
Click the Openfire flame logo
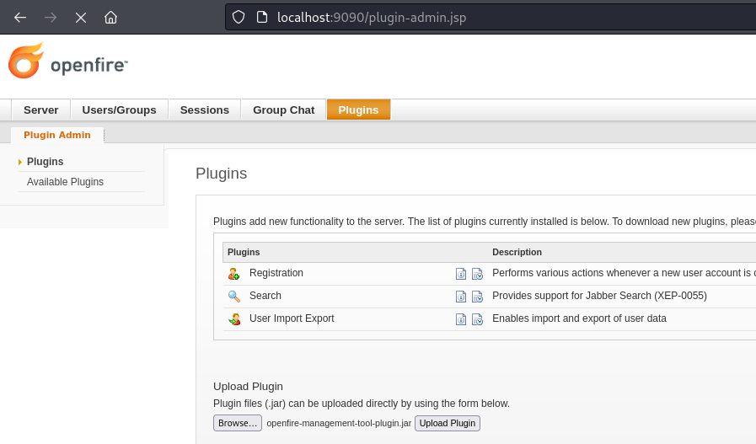(x=26, y=61)
